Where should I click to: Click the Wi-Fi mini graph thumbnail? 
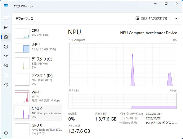22,96
